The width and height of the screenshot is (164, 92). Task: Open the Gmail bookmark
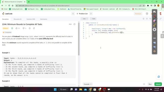coord(5,9)
